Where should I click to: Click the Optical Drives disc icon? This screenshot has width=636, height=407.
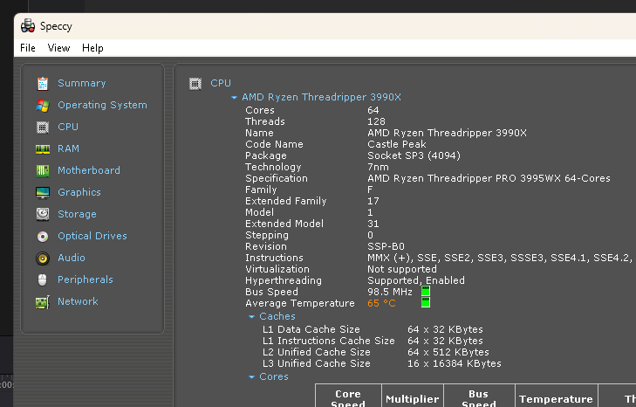(x=43, y=236)
